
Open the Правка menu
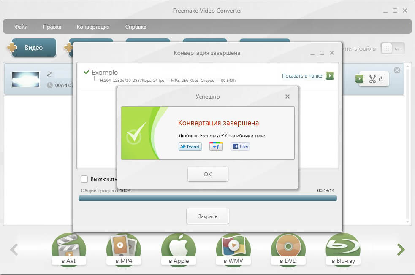click(52, 27)
